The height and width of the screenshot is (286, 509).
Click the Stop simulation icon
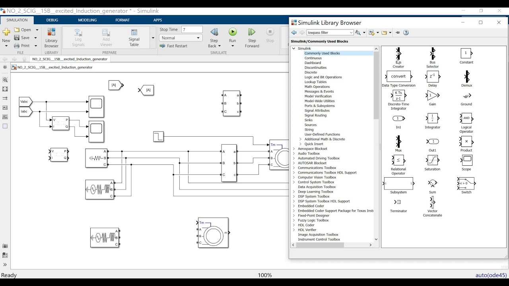[270, 32]
